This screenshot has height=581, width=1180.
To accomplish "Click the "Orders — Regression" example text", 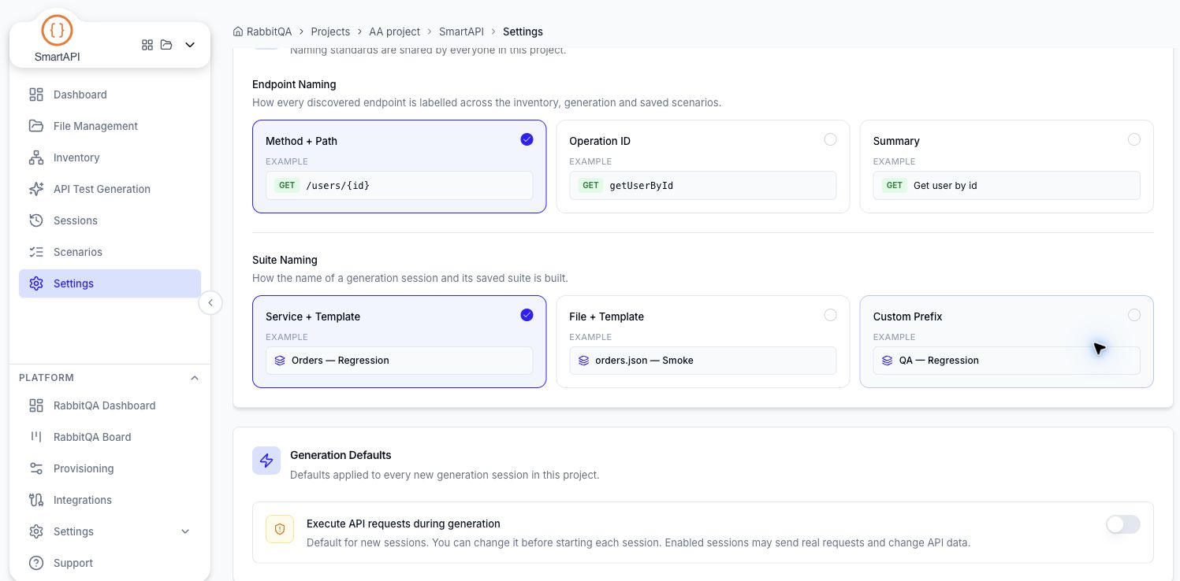I will click(341, 361).
